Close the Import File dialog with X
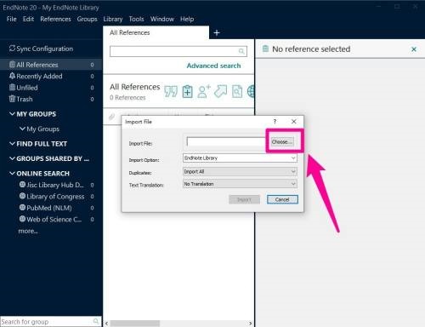 click(294, 122)
